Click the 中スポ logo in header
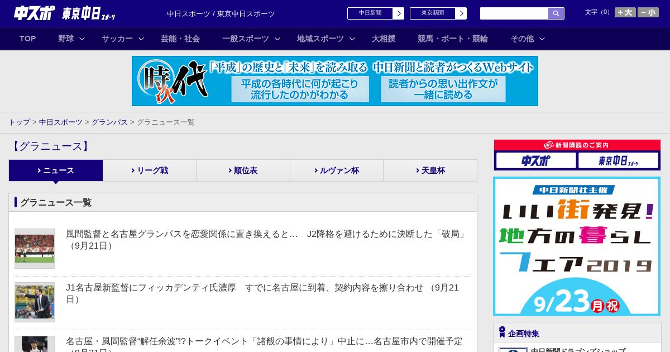Viewport: 670px width, 352px height. 35,13
